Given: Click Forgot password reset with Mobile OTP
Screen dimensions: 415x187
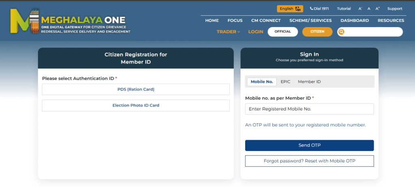Looking at the screenshot, I should [309, 161].
